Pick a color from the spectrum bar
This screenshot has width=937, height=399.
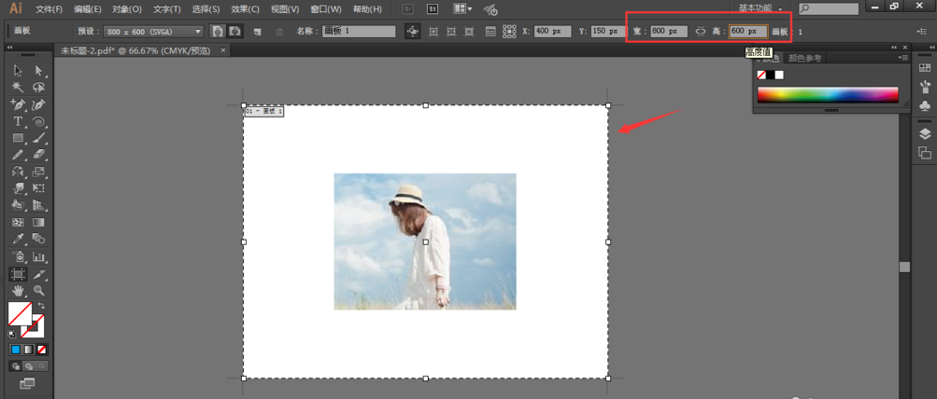(827, 94)
